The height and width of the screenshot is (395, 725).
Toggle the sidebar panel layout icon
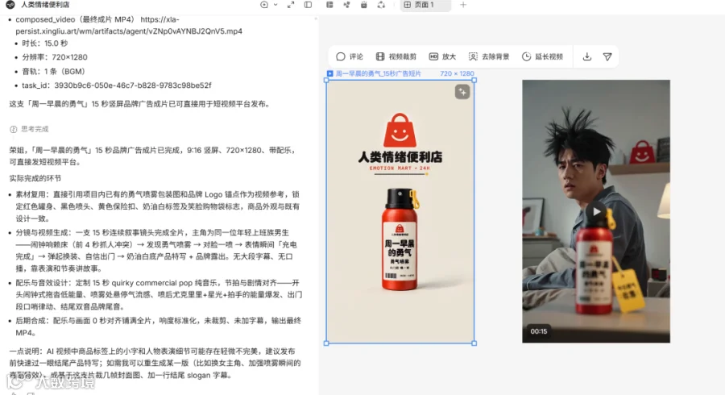308,5
